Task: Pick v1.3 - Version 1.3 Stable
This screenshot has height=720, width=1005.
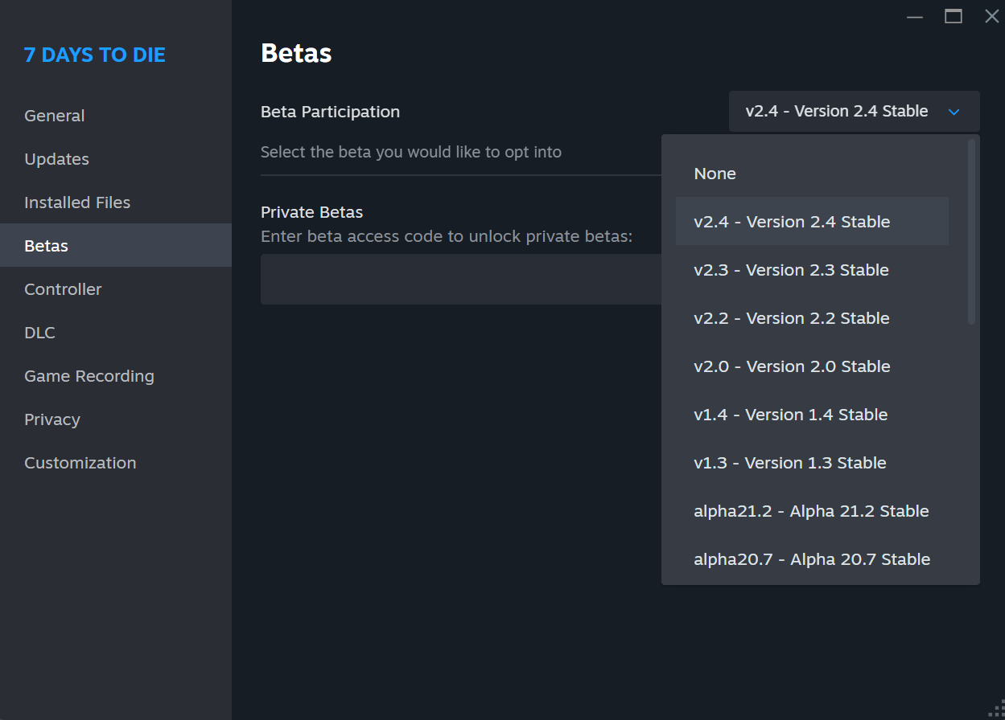Action: (789, 463)
